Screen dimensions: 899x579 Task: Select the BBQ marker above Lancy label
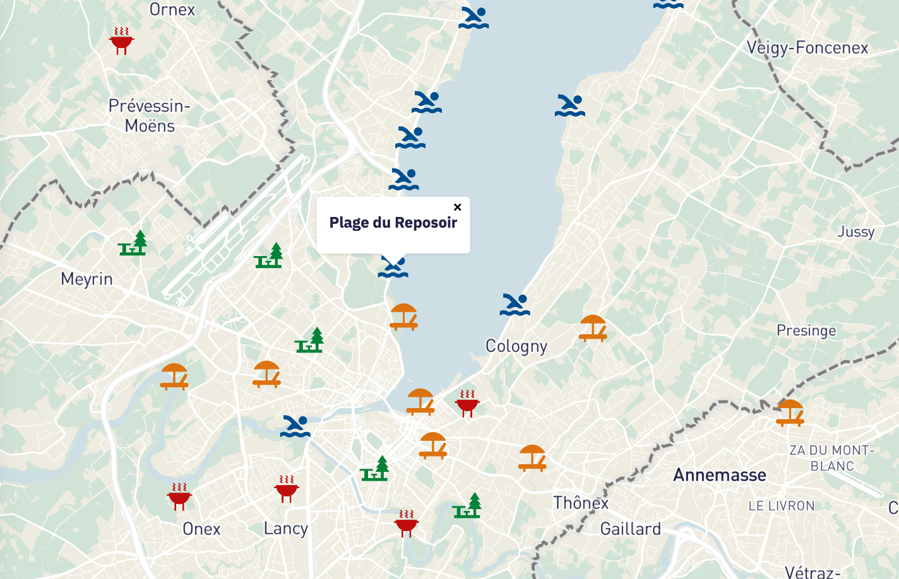click(x=287, y=489)
